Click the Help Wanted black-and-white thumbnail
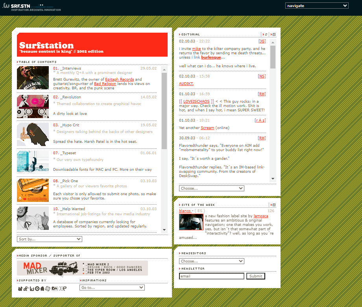The height and width of the screenshot is (307, 362). 33,218
